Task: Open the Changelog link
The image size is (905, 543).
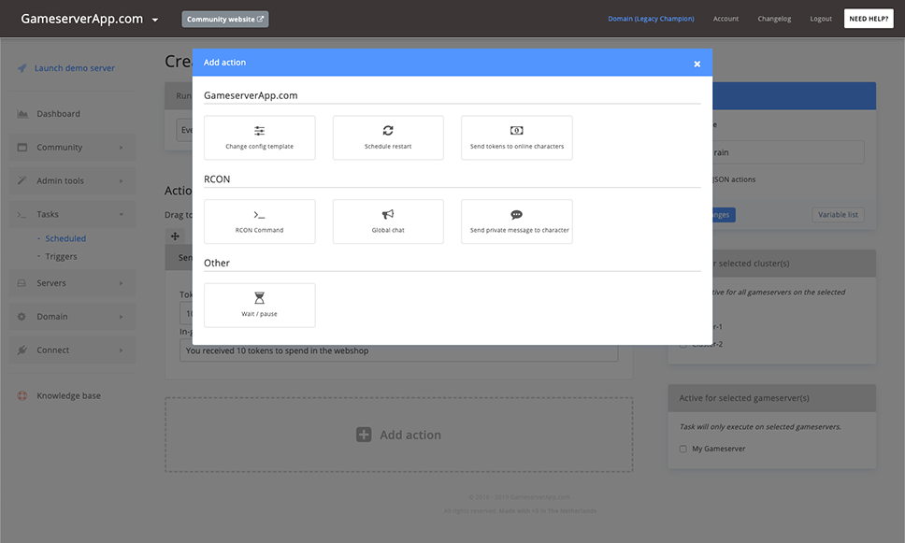Action: coord(774,19)
